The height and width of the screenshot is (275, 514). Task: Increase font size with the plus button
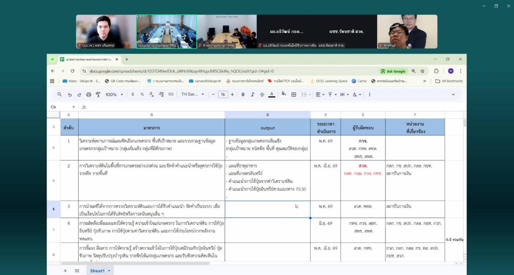232,94
